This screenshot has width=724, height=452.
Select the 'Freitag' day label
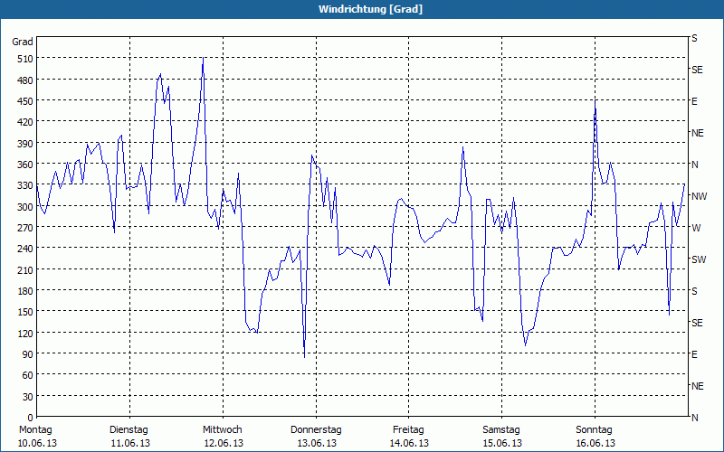pos(408,430)
